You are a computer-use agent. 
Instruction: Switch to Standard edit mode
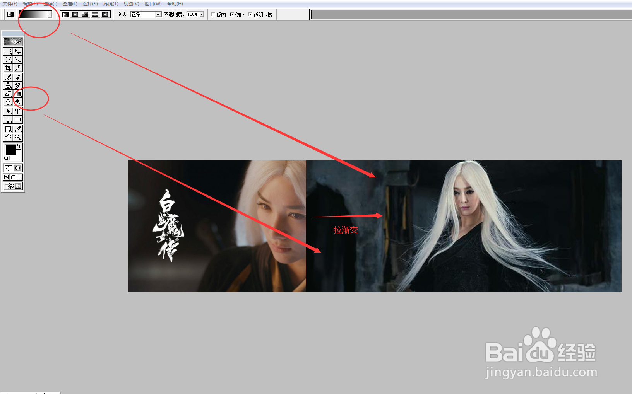tap(8, 168)
